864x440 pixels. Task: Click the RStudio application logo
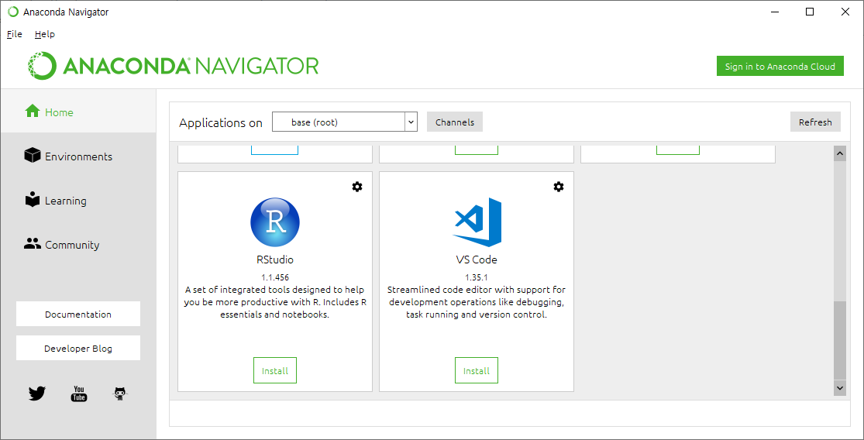tap(275, 222)
